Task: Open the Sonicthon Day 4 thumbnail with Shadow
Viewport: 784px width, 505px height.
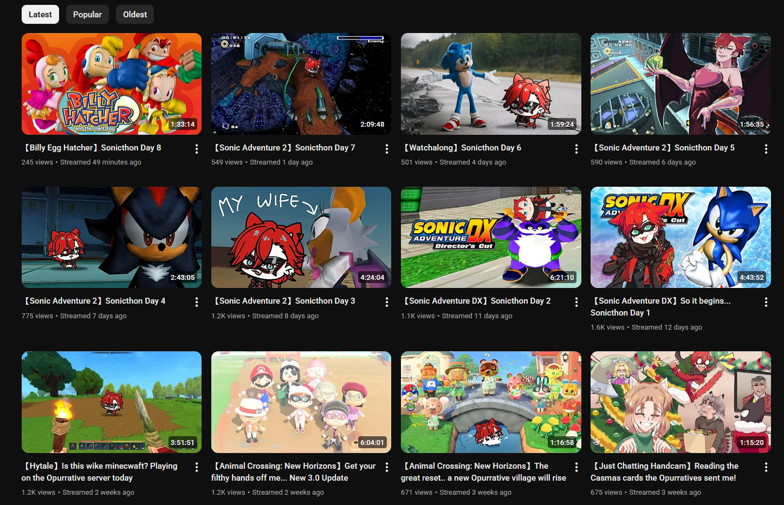Action: 112,237
